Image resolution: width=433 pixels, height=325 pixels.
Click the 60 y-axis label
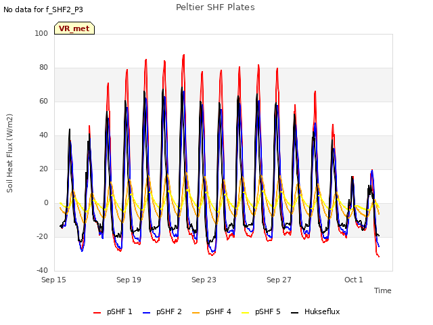tap(43, 101)
